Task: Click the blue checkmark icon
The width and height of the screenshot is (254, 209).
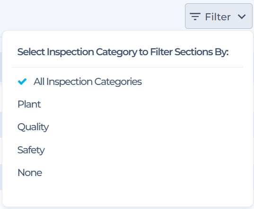Action: point(22,82)
